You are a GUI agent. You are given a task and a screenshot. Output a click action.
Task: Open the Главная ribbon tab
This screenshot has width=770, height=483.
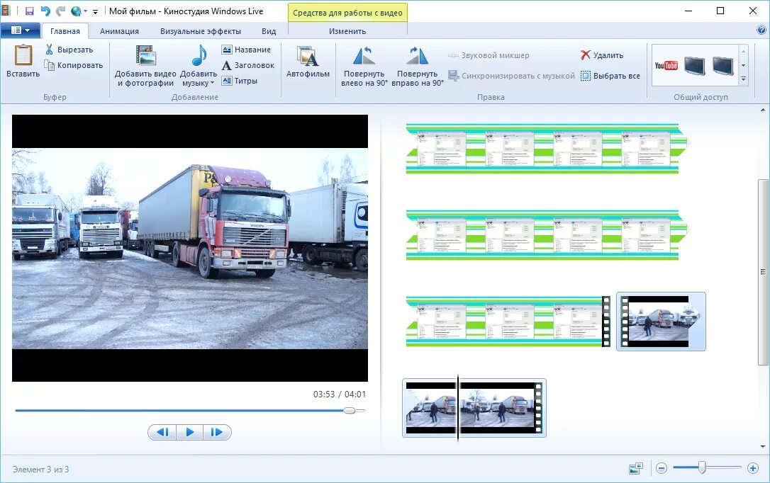click(65, 31)
